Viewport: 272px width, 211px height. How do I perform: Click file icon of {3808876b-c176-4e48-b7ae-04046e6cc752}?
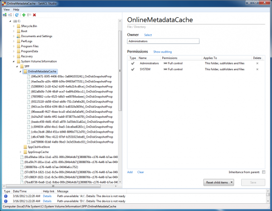22,167
